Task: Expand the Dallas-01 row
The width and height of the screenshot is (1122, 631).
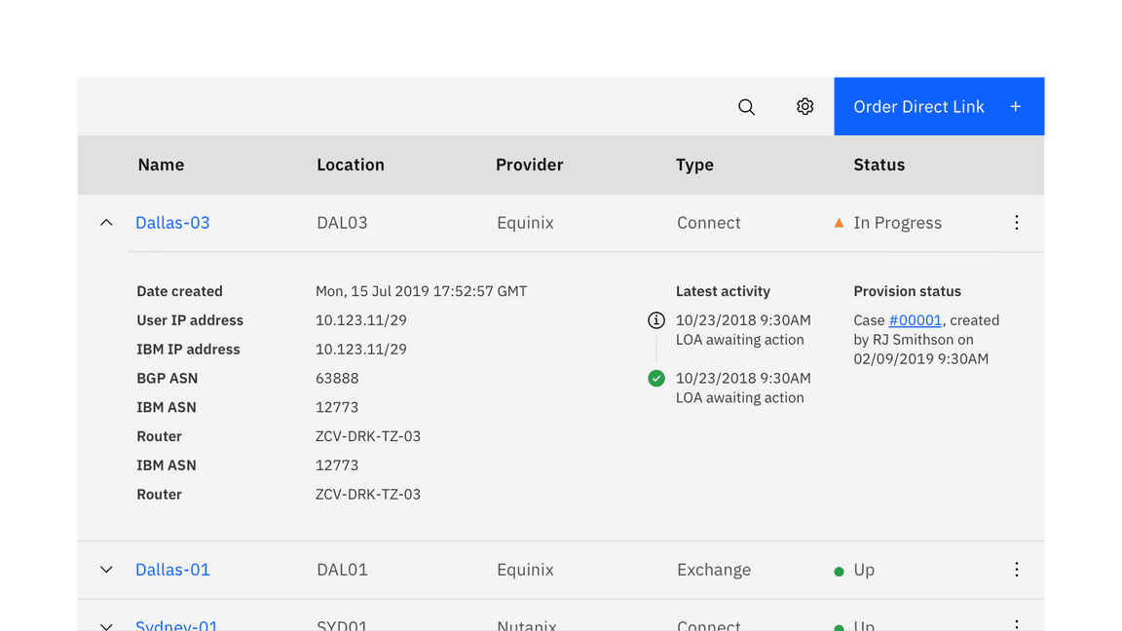Action: point(106,570)
